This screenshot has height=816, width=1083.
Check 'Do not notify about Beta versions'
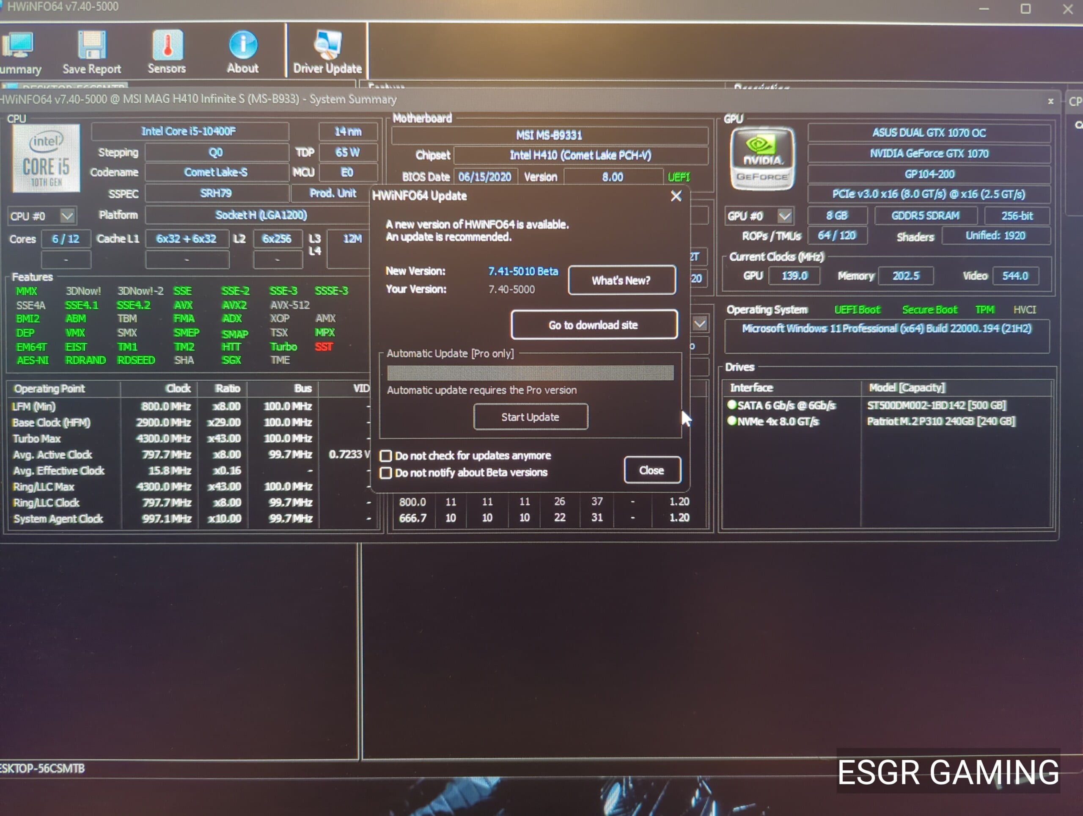coord(386,473)
